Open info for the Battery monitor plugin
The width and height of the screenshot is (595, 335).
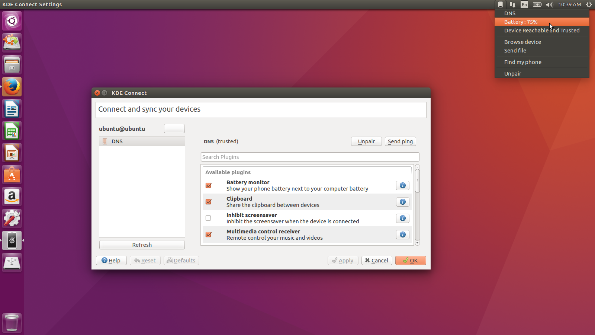[402, 185]
